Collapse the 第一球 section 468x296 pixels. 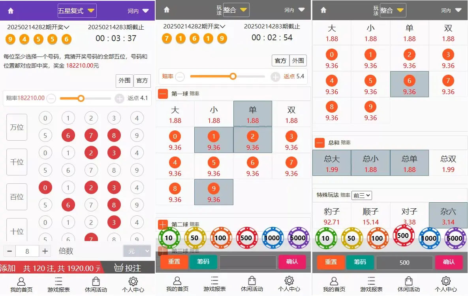pyautogui.click(x=163, y=94)
